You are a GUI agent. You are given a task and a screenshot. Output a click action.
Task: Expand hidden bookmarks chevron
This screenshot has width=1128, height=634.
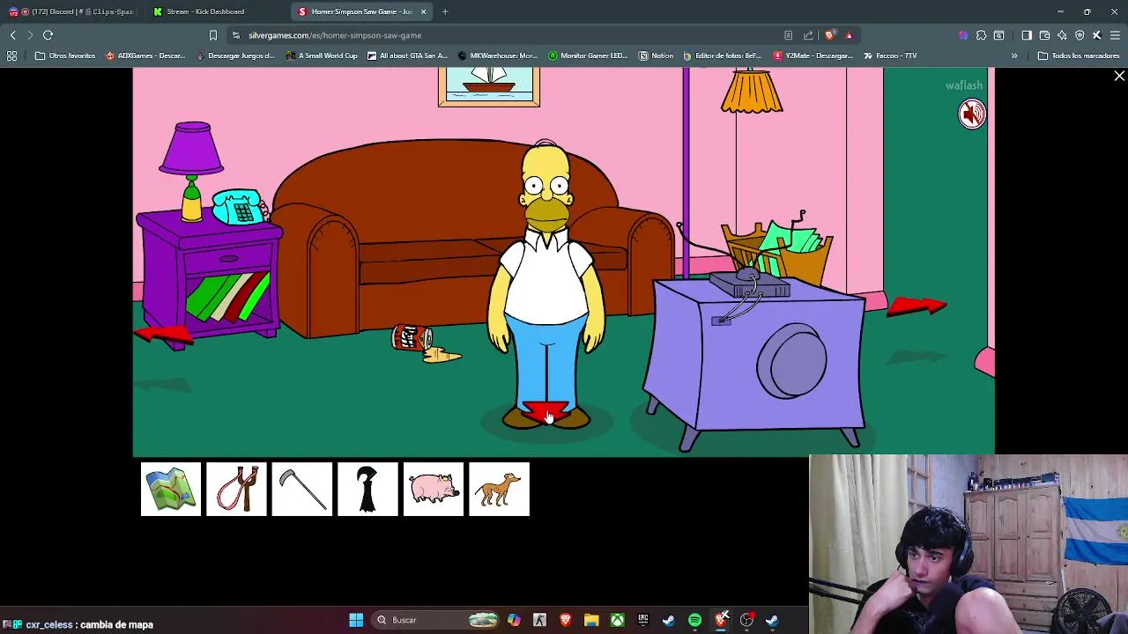tap(1014, 55)
